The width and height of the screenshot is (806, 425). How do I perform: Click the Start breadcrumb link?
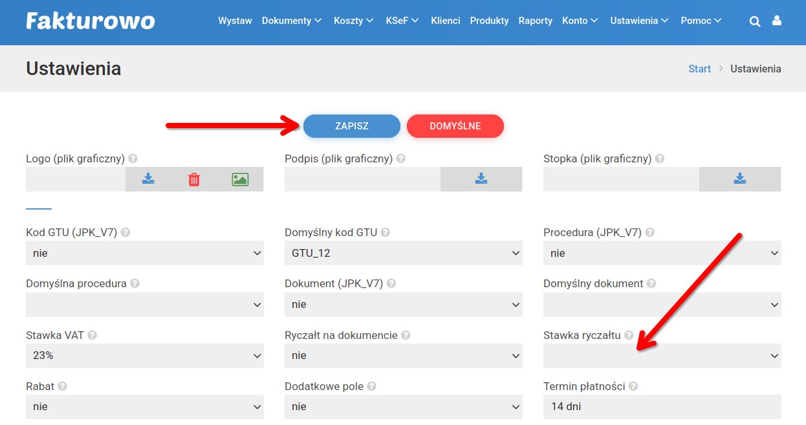point(699,69)
